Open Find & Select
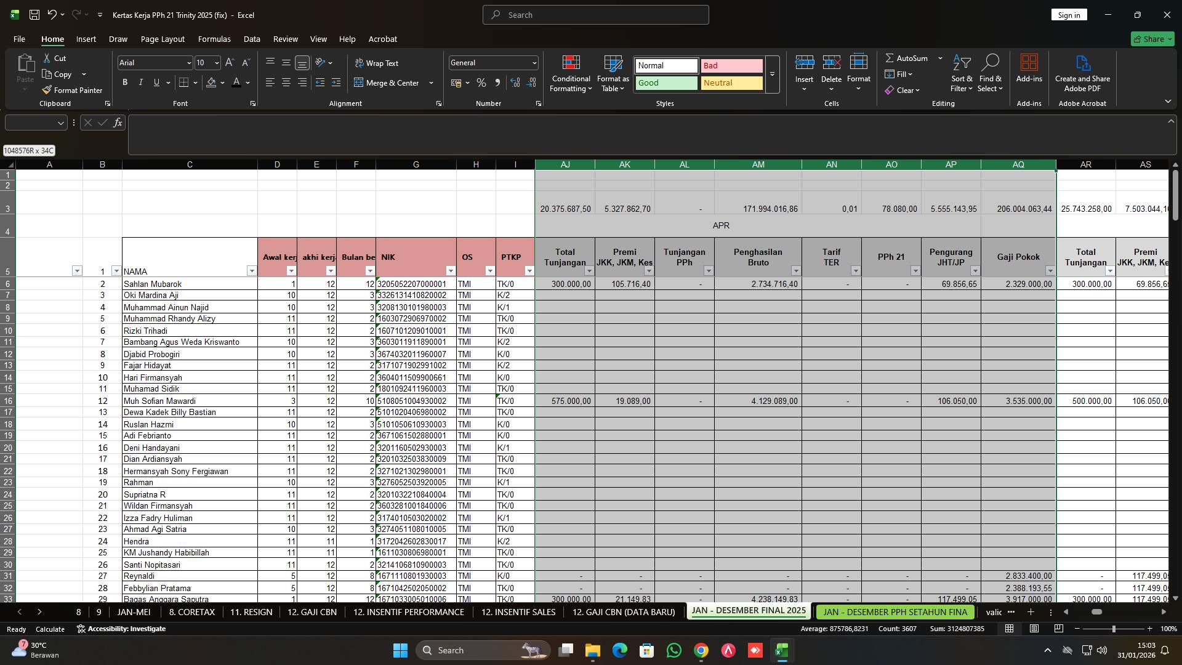 [991, 74]
